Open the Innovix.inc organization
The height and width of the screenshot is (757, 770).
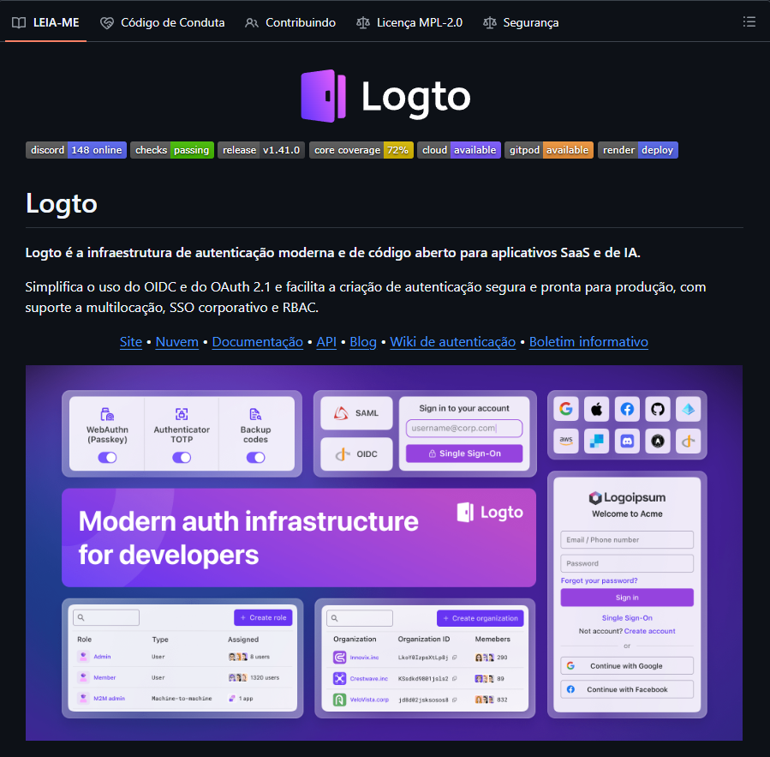point(364,658)
